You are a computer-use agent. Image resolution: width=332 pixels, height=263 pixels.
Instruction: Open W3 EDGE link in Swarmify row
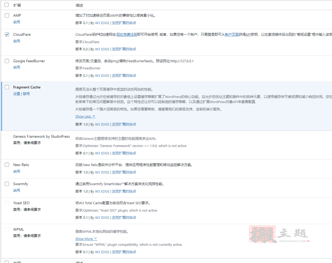click(x=102, y=191)
